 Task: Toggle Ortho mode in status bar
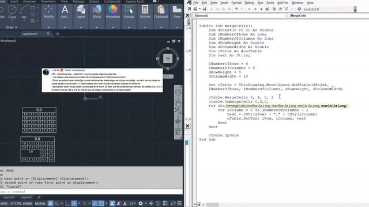pyautogui.click(x=67, y=204)
